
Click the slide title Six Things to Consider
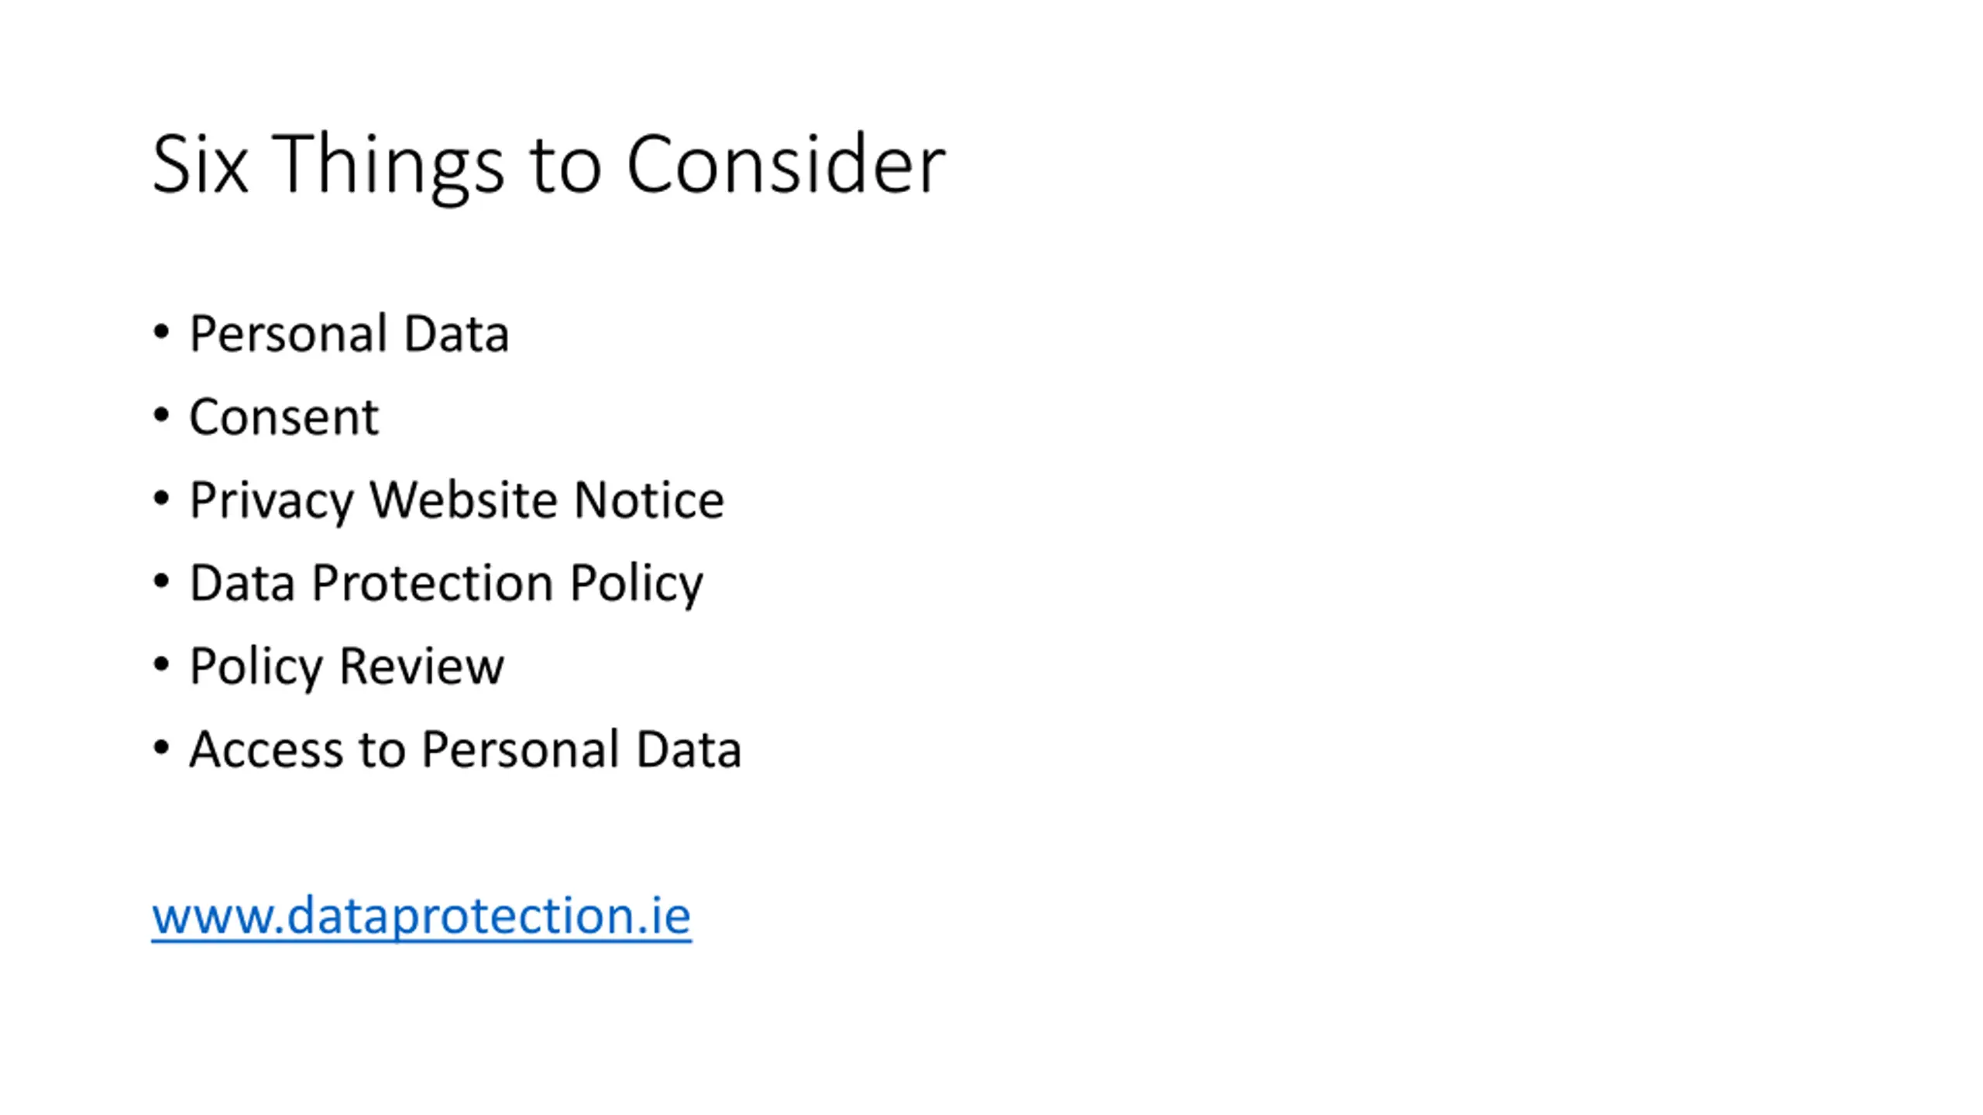[x=548, y=165]
